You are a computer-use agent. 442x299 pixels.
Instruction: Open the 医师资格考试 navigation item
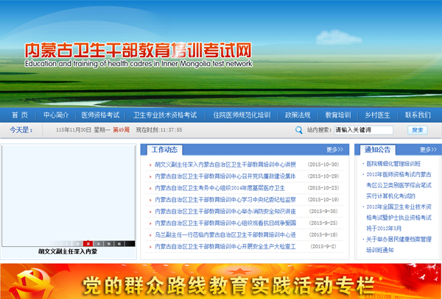[x=100, y=115]
